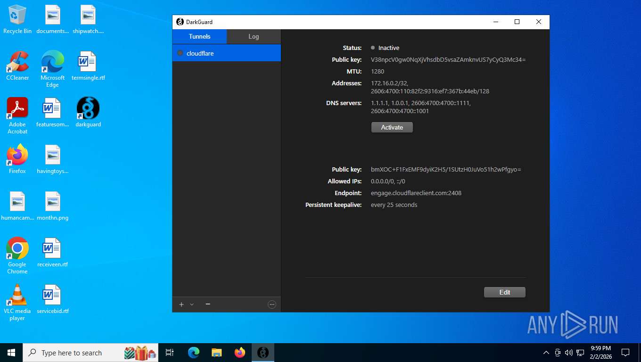This screenshot has height=362, width=641.
Task: Launch Firefox from the taskbar
Action: pos(240,353)
